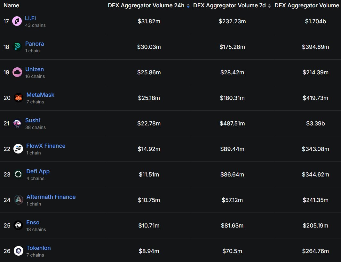Select the $25.18m MetaMask 24h value

pos(149,98)
